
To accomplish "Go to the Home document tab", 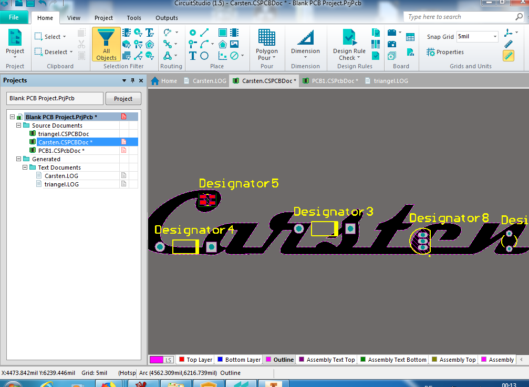I will [x=164, y=81].
